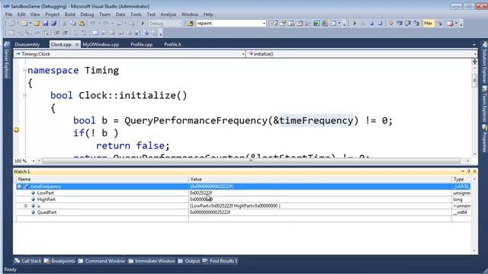Close the Clock.cpp tab
This screenshot has width=488, height=274.
pyautogui.click(x=77, y=45)
